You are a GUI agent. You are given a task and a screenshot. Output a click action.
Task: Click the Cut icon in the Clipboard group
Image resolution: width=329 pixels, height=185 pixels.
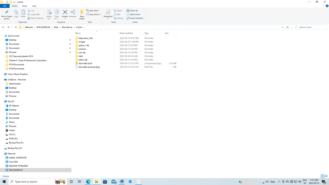tap(31, 10)
